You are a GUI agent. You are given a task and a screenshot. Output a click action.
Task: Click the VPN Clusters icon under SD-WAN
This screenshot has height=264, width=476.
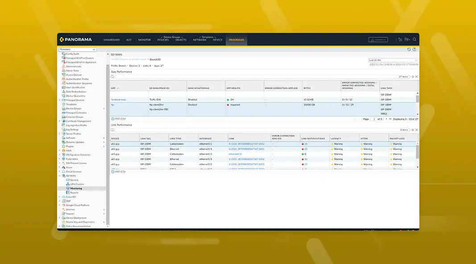coord(68,184)
